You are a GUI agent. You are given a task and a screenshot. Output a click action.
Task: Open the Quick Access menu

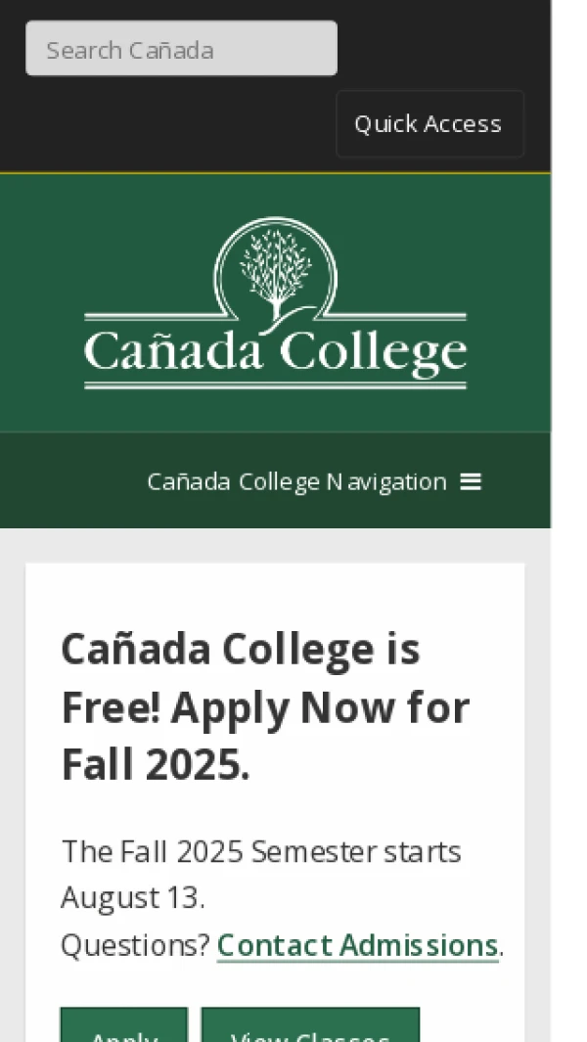pyautogui.click(x=429, y=124)
